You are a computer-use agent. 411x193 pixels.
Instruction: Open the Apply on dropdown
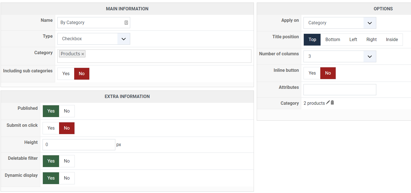pos(340,23)
